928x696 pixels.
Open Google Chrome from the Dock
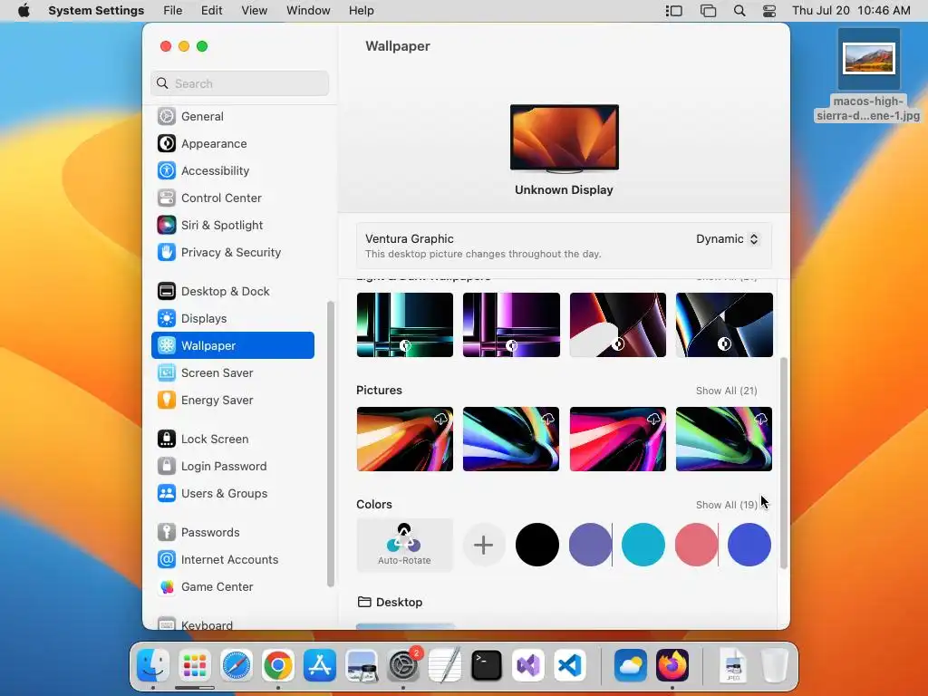[x=277, y=665]
